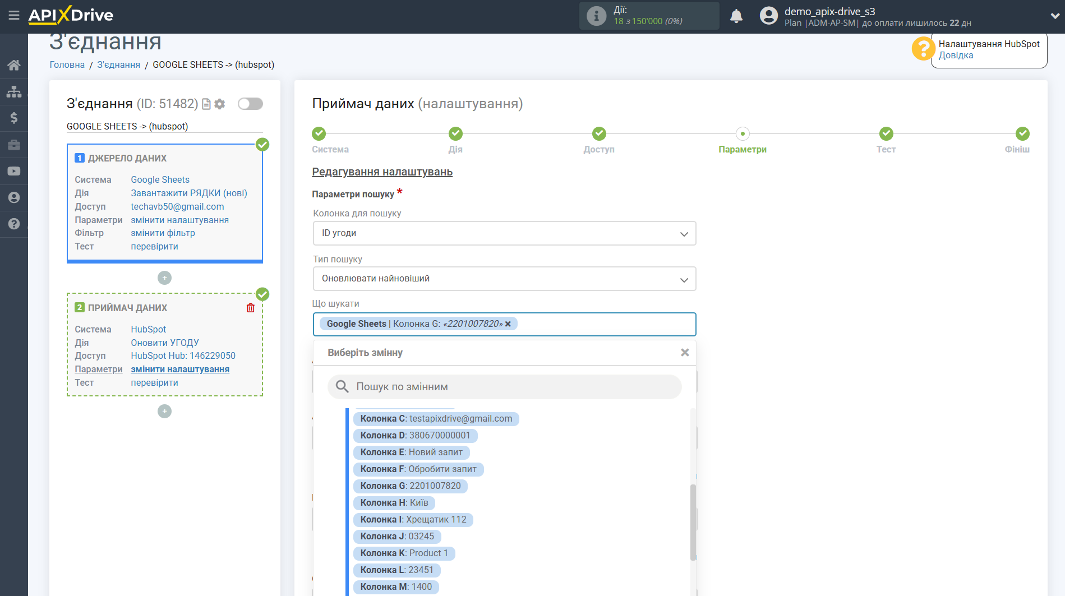Open the 'ID угоди' search column dropdown
Viewport: 1065px width, 596px height.
pyautogui.click(x=504, y=233)
